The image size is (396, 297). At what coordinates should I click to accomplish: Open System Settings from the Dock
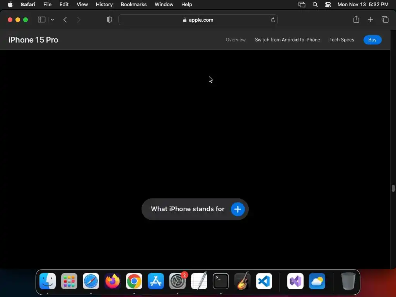[177, 281]
